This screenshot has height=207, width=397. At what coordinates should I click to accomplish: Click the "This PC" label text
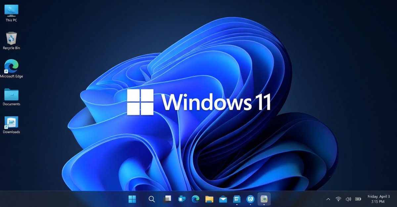(11, 20)
